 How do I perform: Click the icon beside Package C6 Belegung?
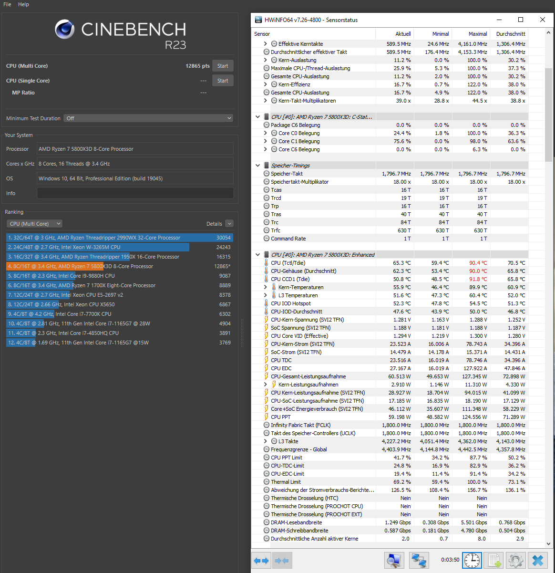click(267, 125)
